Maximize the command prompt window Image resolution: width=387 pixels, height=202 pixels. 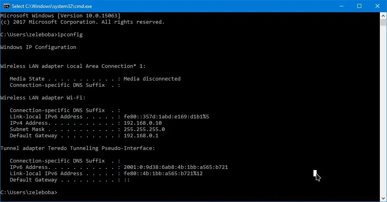(x=359, y=6)
